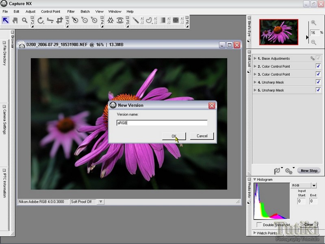Uncheck step 5 Unsharp Mask checkbox
The height and width of the screenshot is (244, 325).
(318, 90)
